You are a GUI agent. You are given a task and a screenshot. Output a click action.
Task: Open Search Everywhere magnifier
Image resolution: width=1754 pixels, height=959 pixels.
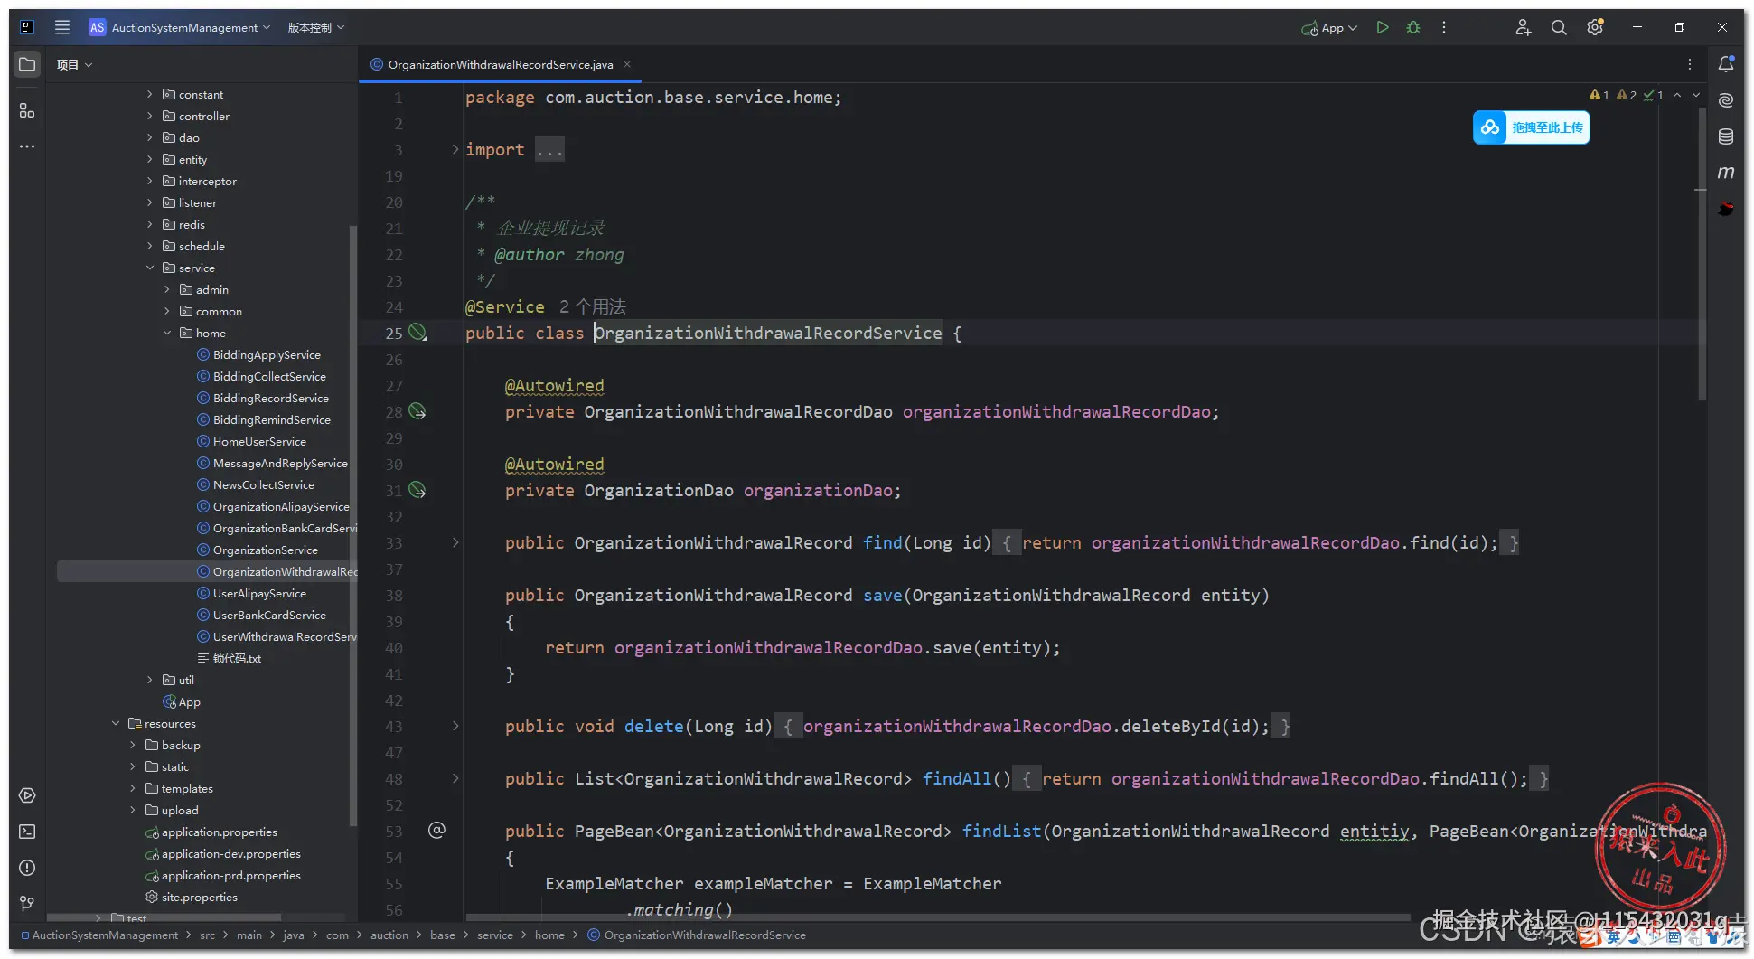(1559, 27)
